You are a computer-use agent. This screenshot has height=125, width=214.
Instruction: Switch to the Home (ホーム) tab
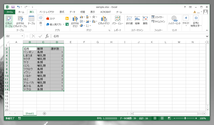tap(21, 12)
